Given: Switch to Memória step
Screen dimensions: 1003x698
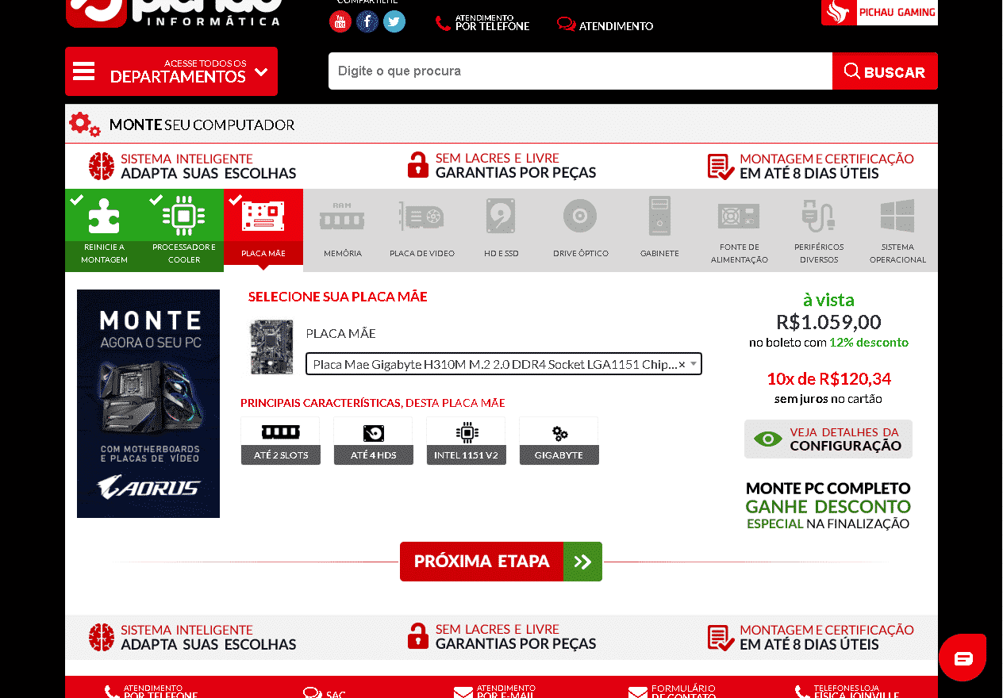Looking at the screenshot, I should click(343, 230).
